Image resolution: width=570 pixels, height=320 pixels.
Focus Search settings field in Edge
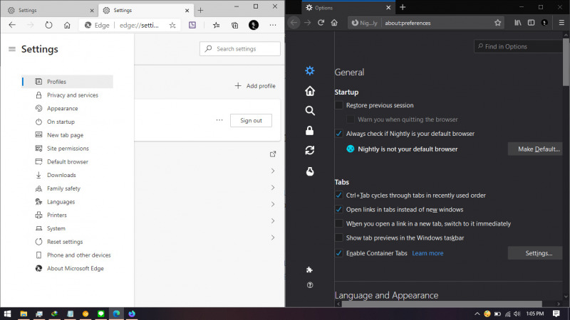pos(240,48)
